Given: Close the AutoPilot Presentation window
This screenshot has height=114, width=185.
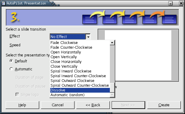Looking at the screenshot, I should tap(181, 3).
